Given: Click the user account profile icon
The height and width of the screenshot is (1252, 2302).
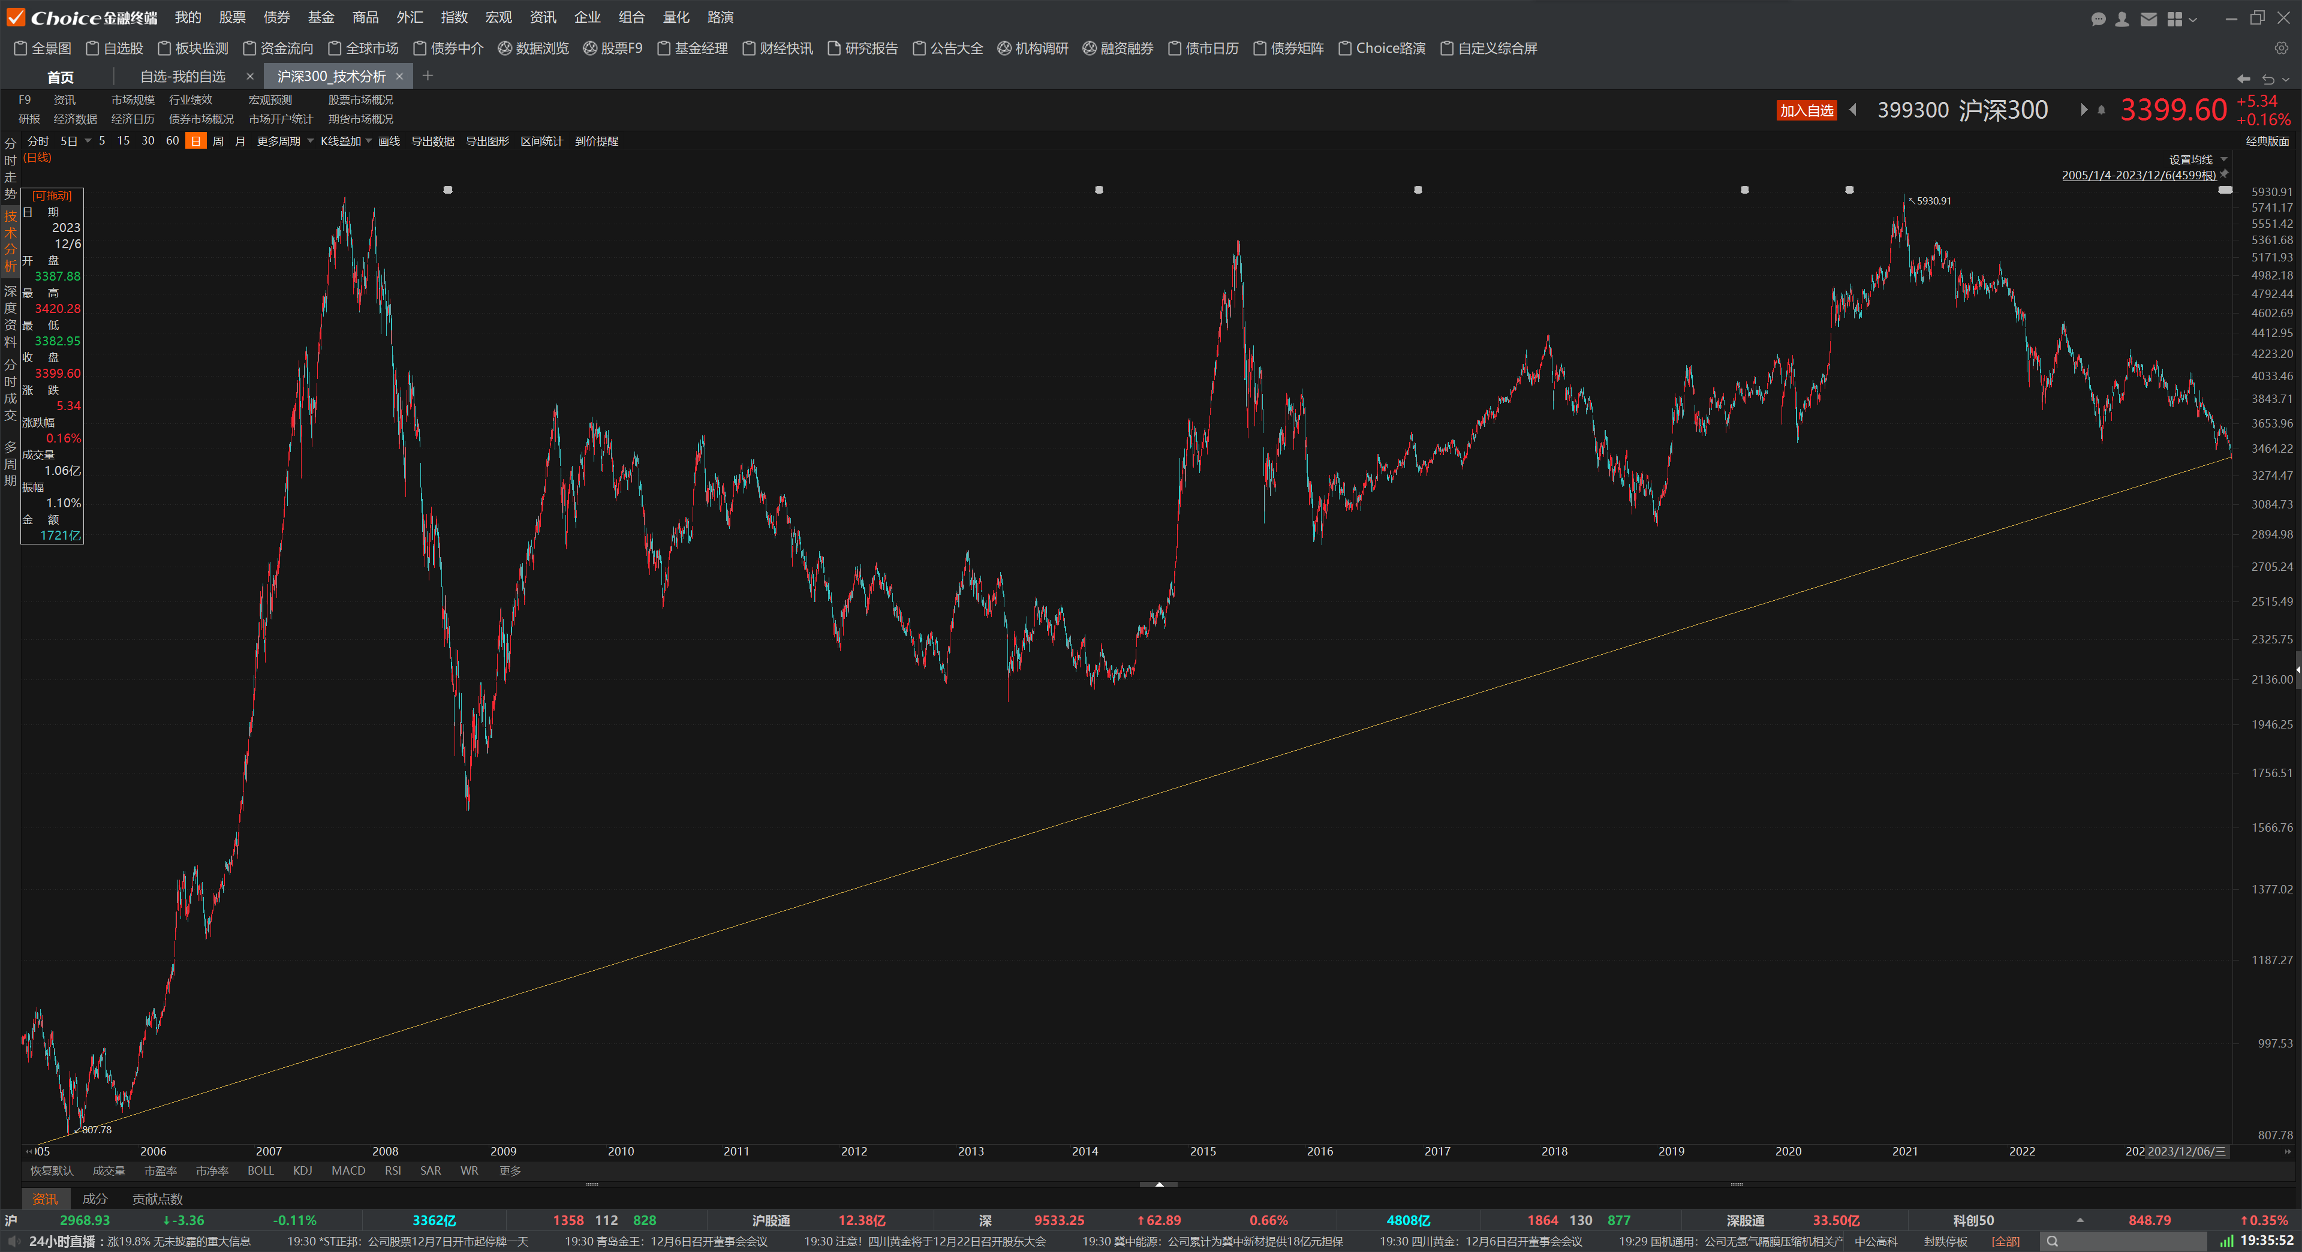Looking at the screenshot, I should pos(2122,19).
